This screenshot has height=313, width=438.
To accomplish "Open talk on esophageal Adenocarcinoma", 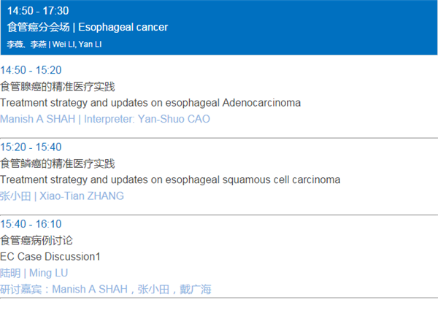I will tap(150, 103).
